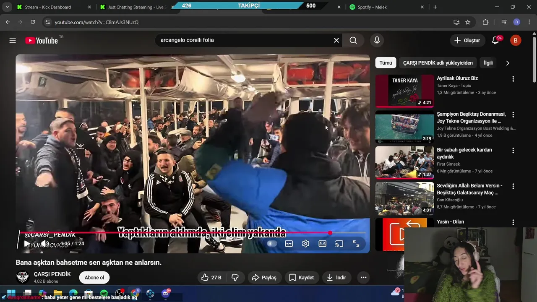Open options for Ayrilsak Oluruz Biz
The height and width of the screenshot is (302, 537).
(x=513, y=79)
